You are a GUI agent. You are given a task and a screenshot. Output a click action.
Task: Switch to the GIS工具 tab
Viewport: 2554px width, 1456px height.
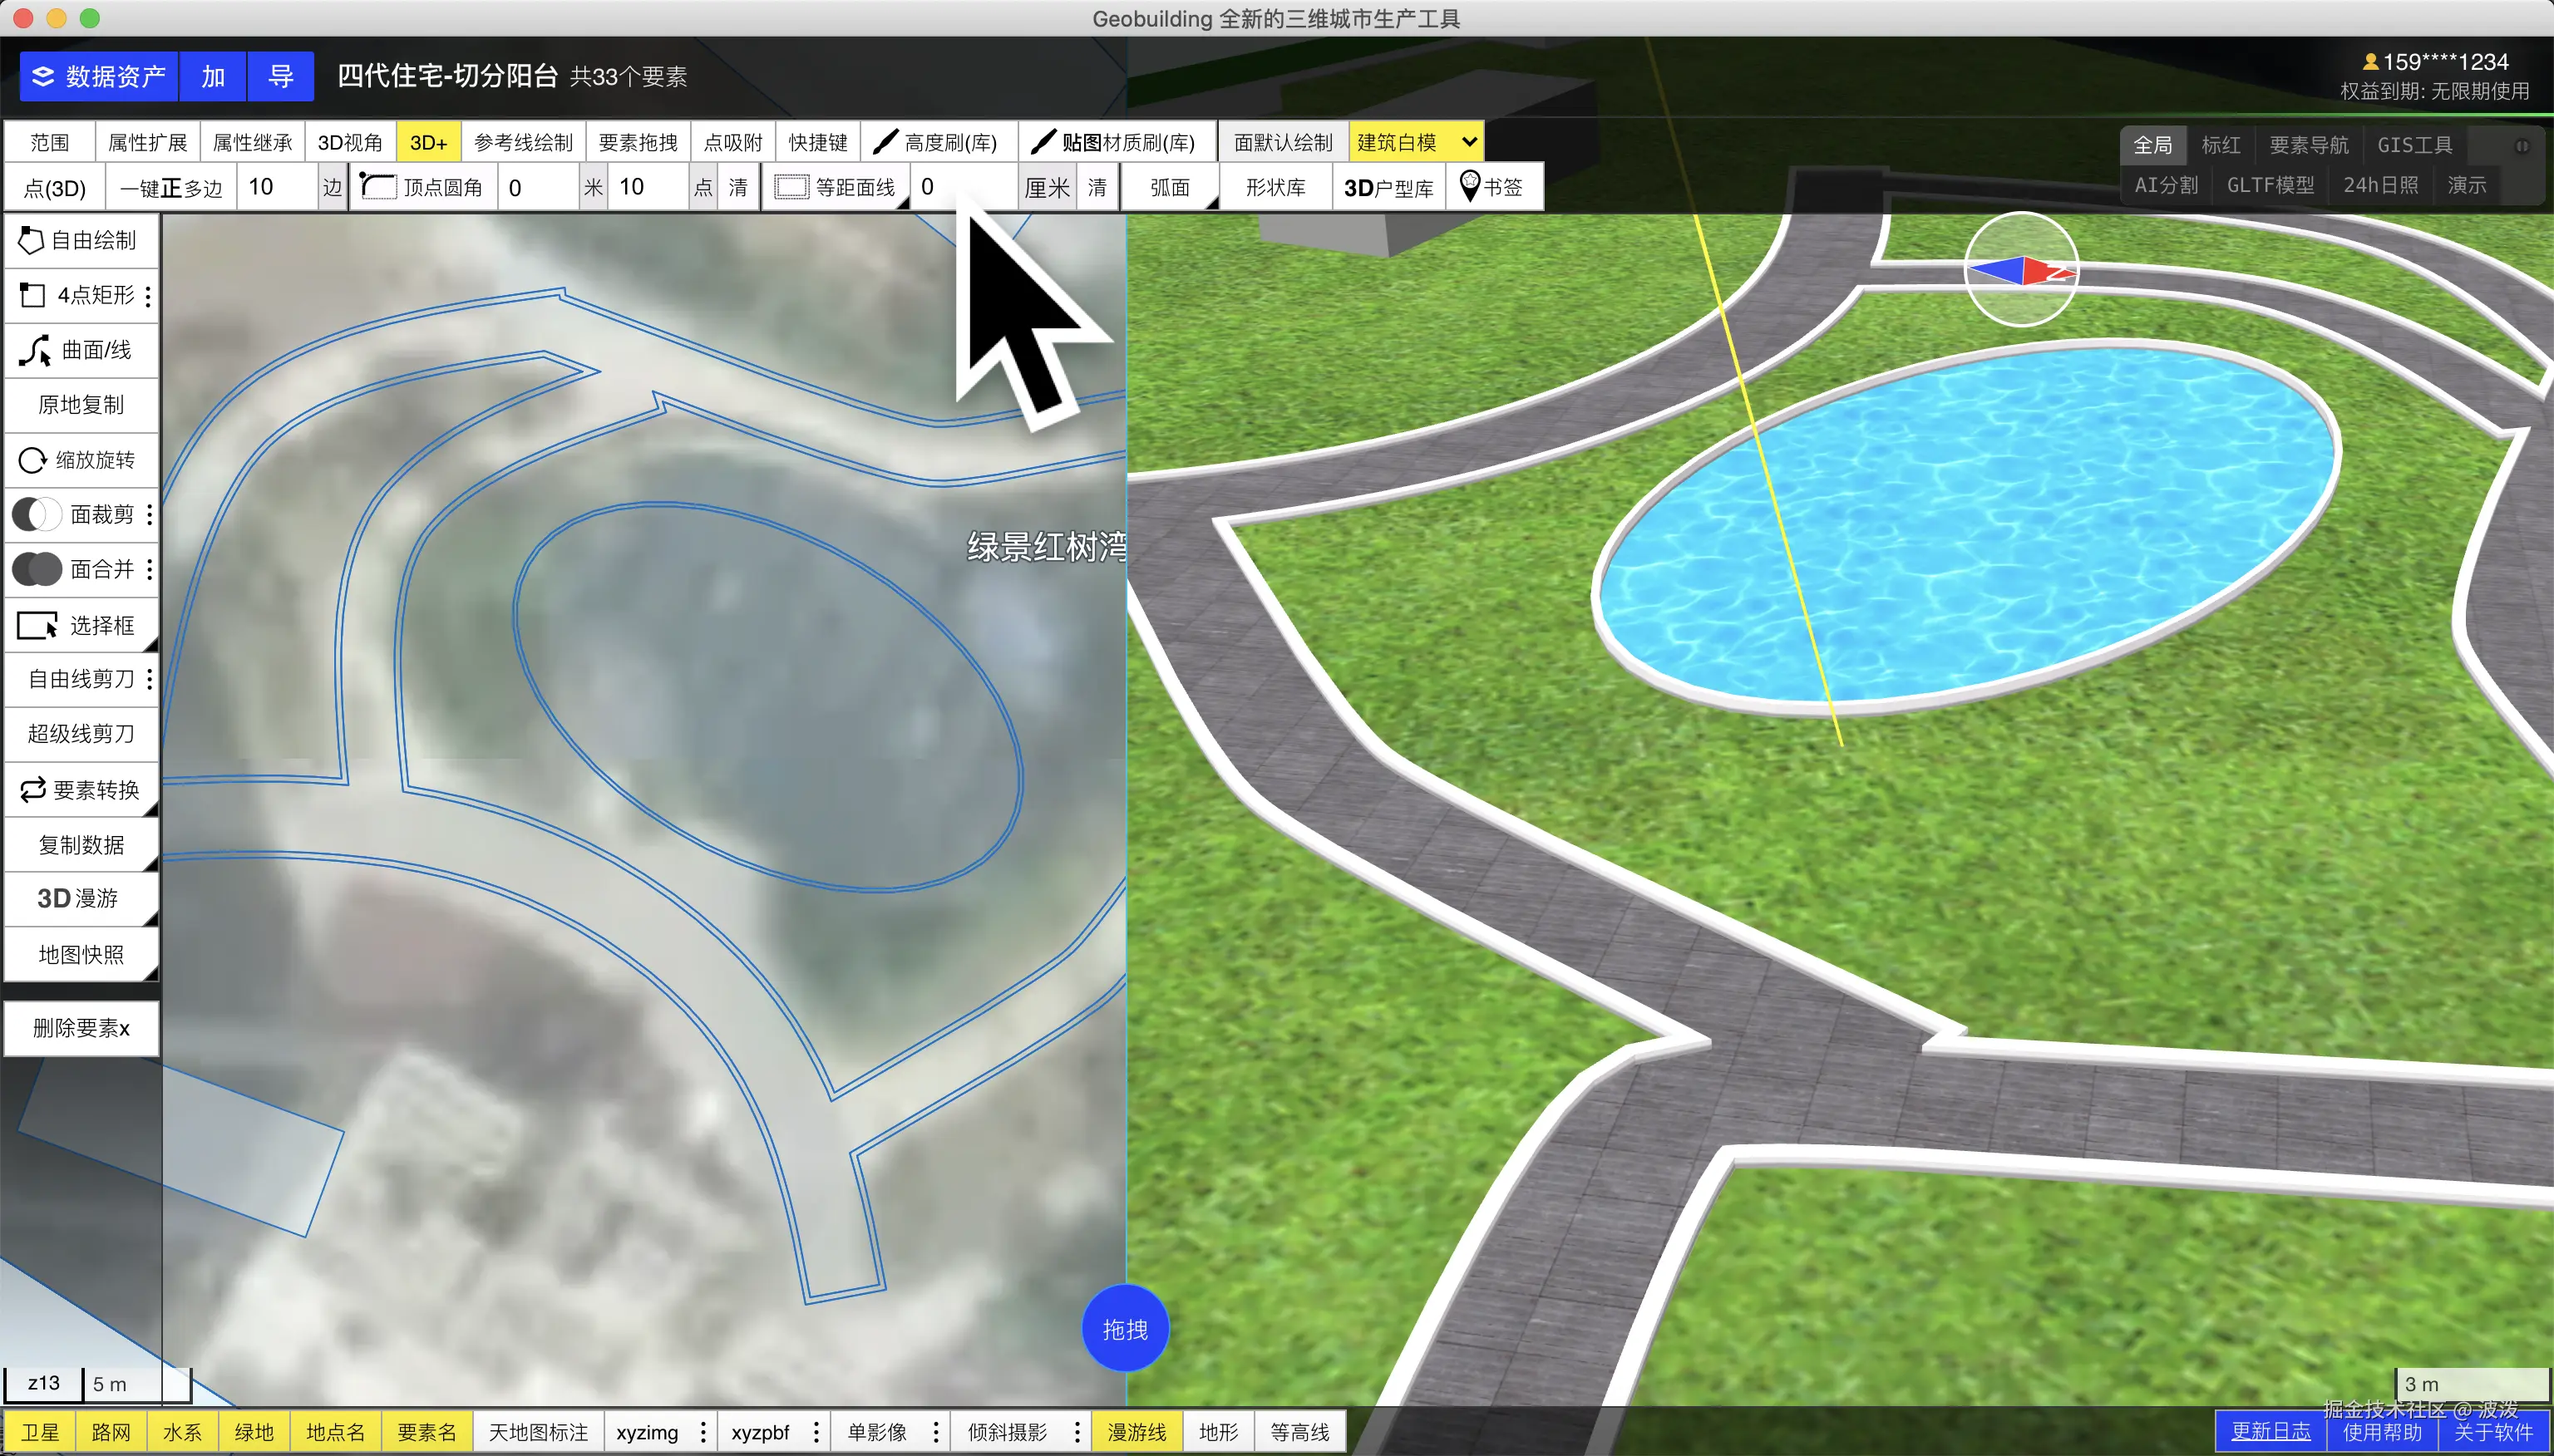coord(2414,145)
